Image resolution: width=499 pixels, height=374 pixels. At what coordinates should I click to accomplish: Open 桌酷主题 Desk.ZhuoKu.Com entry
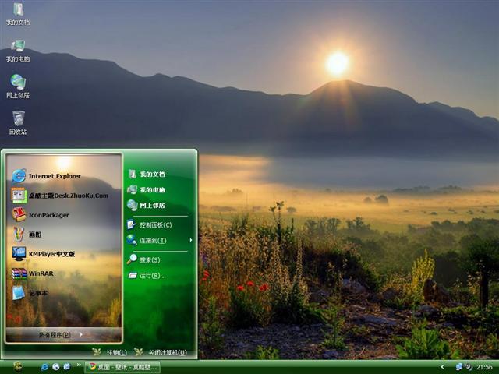(x=67, y=196)
